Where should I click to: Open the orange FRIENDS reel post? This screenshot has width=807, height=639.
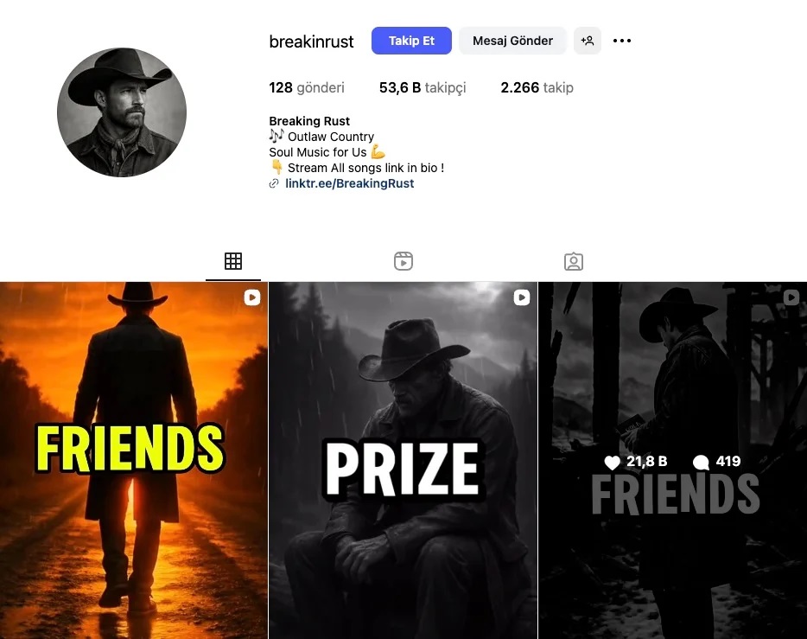pos(134,460)
